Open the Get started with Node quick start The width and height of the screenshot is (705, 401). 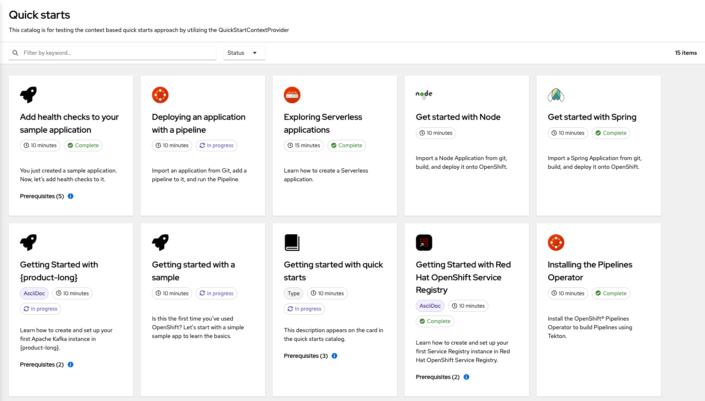458,117
